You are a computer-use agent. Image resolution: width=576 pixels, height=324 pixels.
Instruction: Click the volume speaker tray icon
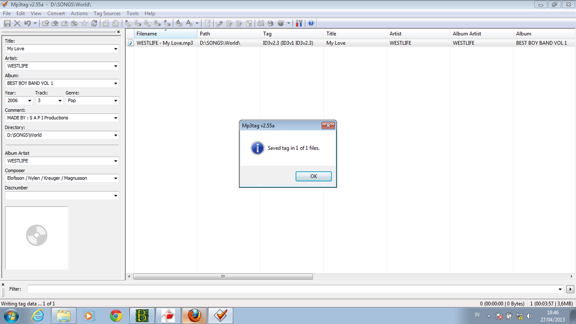click(530, 316)
